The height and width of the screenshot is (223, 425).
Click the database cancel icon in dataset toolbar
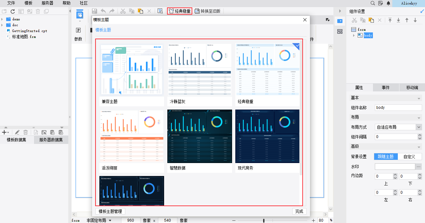[61, 132]
